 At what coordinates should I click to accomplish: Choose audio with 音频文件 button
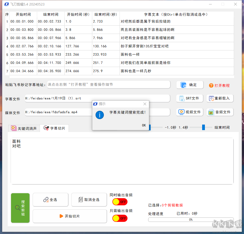tap(220, 112)
